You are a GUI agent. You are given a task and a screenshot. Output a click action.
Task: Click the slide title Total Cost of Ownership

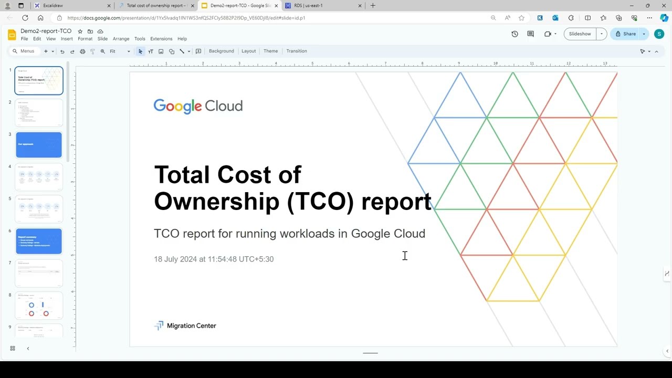click(292, 188)
